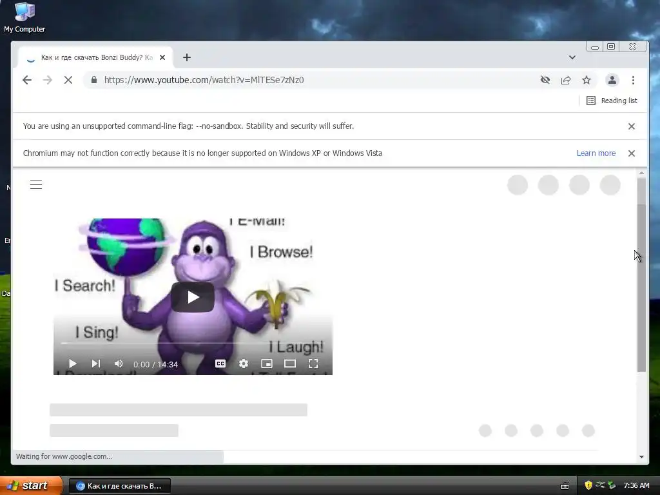Enter fullscreen video mode

[313, 364]
